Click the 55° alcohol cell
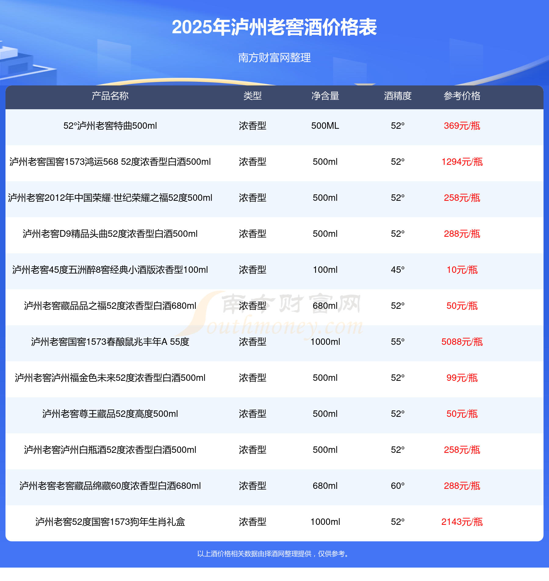The width and height of the screenshot is (549, 581). pyautogui.click(x=398, y=342)
